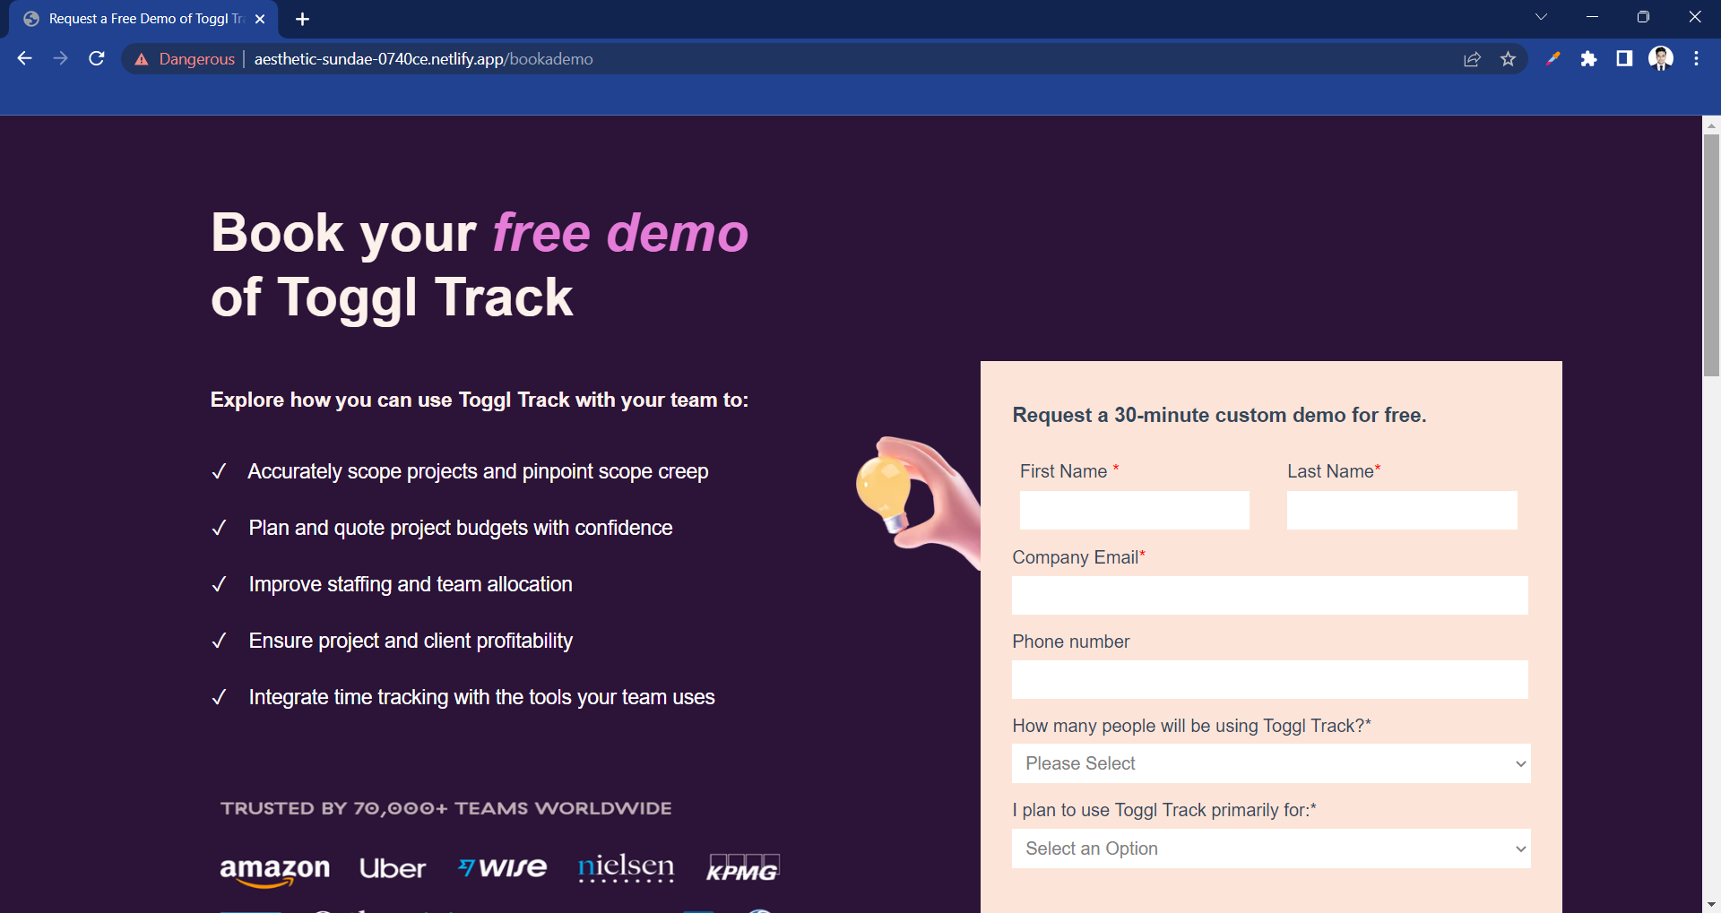1721x913 pixels.
Task: Click 'Integrate time tracking with the tools' line
Action: coord(481,697)
